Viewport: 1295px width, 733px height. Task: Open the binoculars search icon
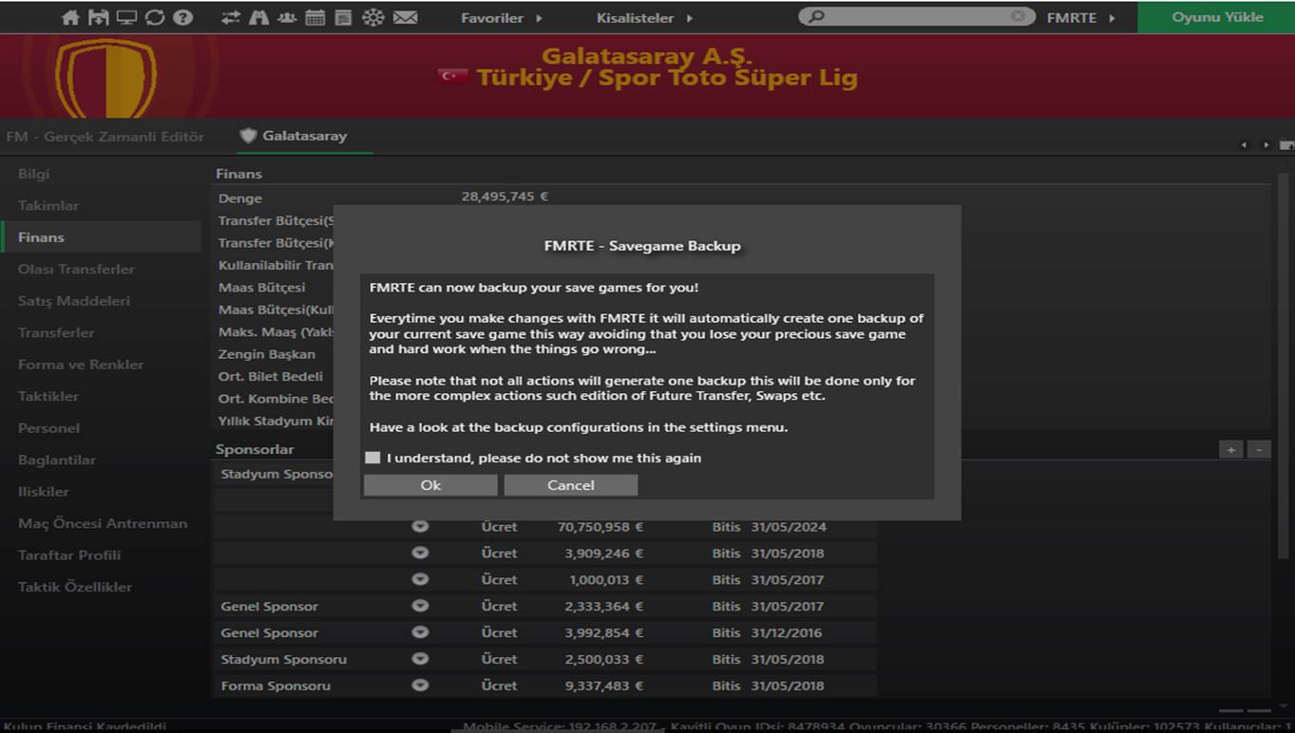(x=258, y=17)
